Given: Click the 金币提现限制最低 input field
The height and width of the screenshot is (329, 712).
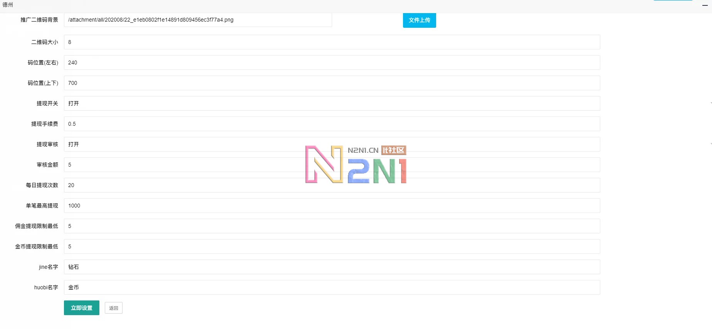Looking at the screenshot, I should point(331,246).
